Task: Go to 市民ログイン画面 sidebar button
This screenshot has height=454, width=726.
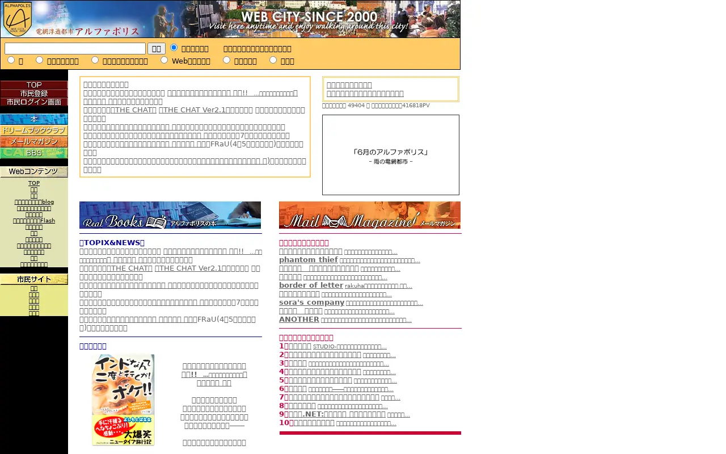Action: (34, 102)
